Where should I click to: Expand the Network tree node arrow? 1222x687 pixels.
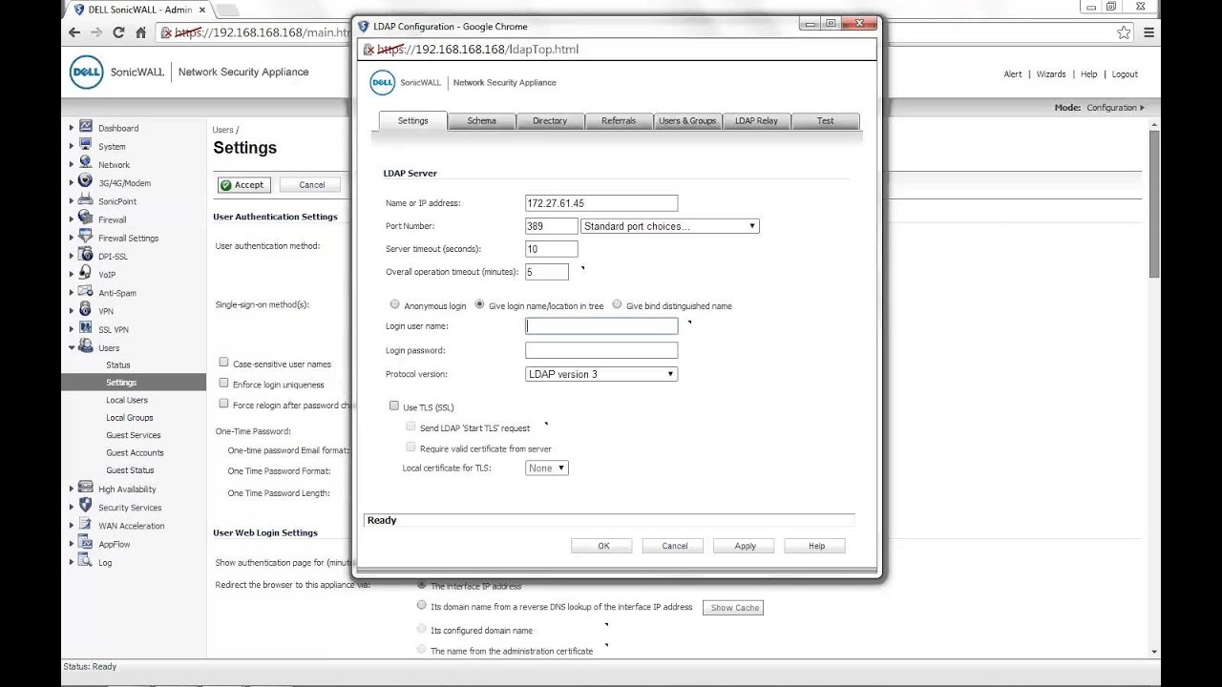pyautogui.click(x=72, y=164)
